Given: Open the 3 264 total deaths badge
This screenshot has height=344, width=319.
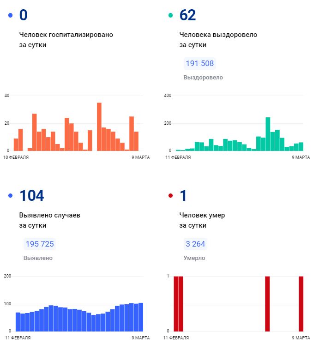Looking at the screenshot, I should click(195, 244).
